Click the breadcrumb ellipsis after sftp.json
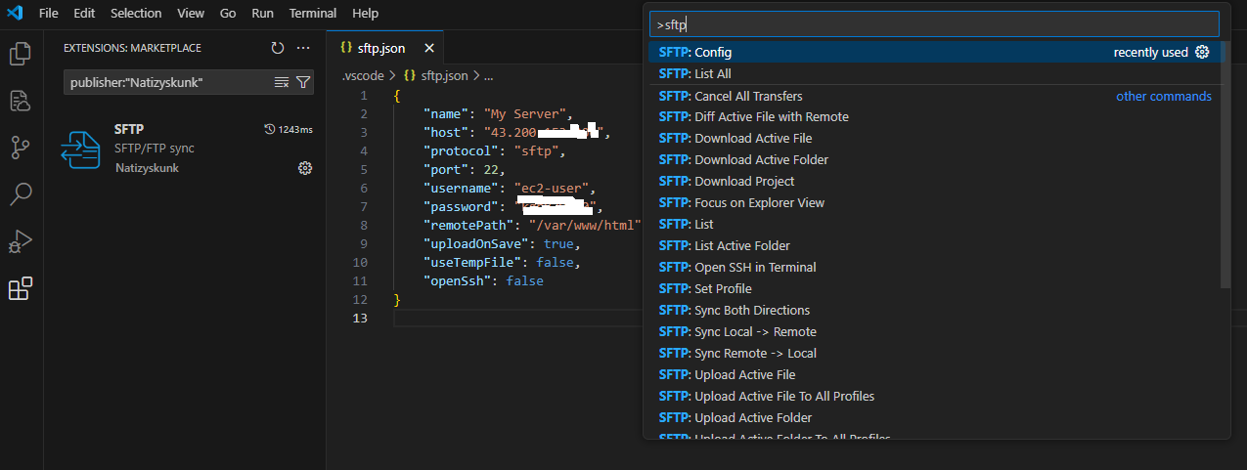The width and height of the screenshot is (1247, 470). (x=488, y=74)
